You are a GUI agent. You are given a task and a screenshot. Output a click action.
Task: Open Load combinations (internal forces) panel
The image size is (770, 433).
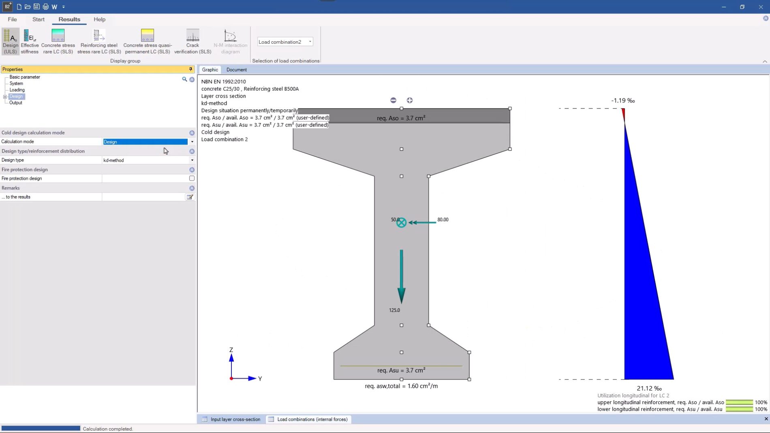(312, 419)
